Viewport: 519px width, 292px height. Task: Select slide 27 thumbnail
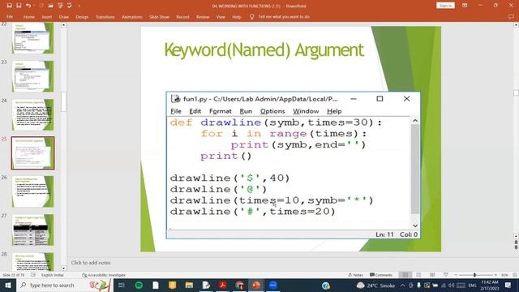tap(32, 230)
